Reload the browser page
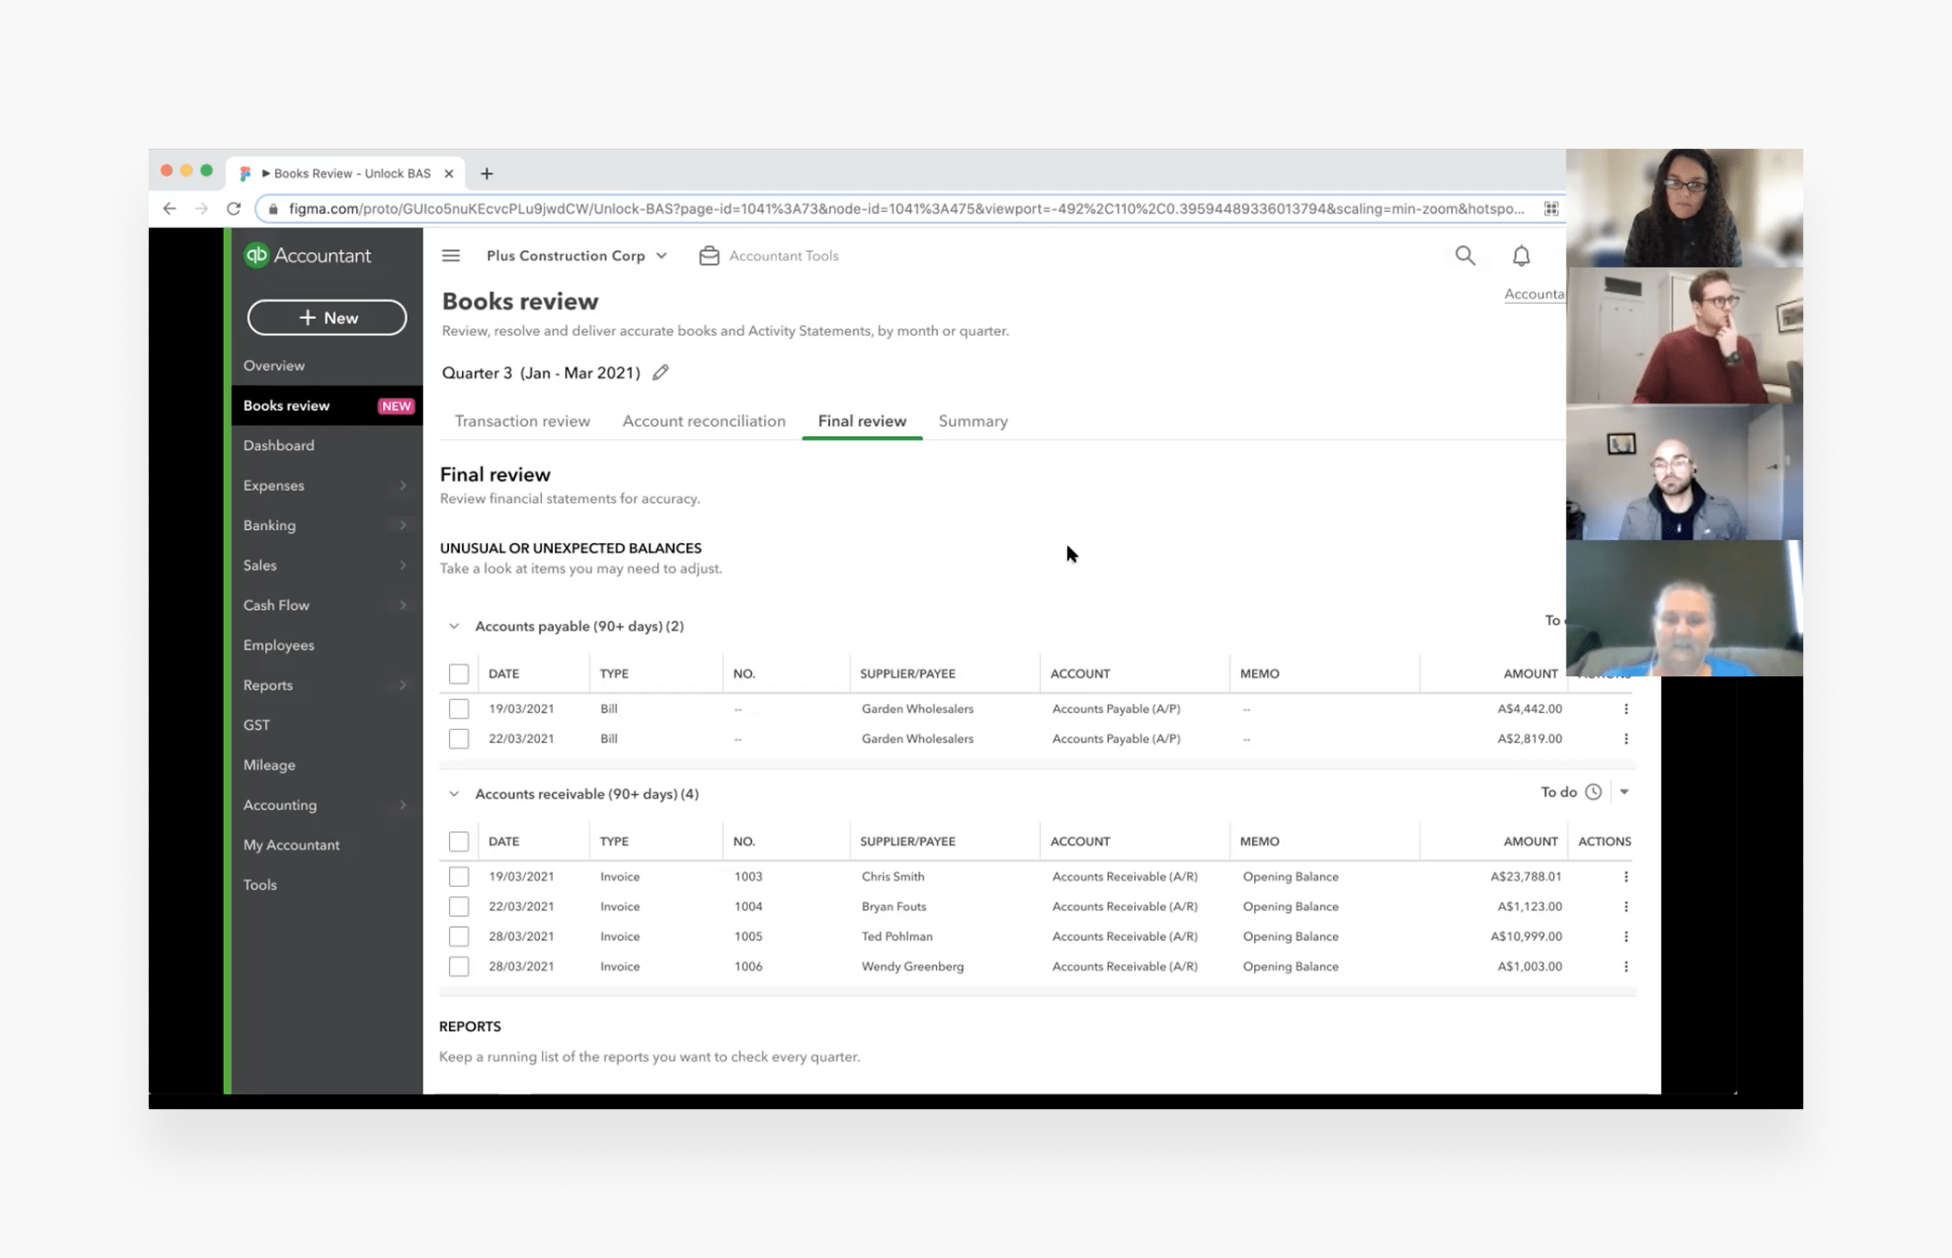Image resolution: width=1952 pixels, height=1258 pixels. pyautogui.click(x=233, y=208)
